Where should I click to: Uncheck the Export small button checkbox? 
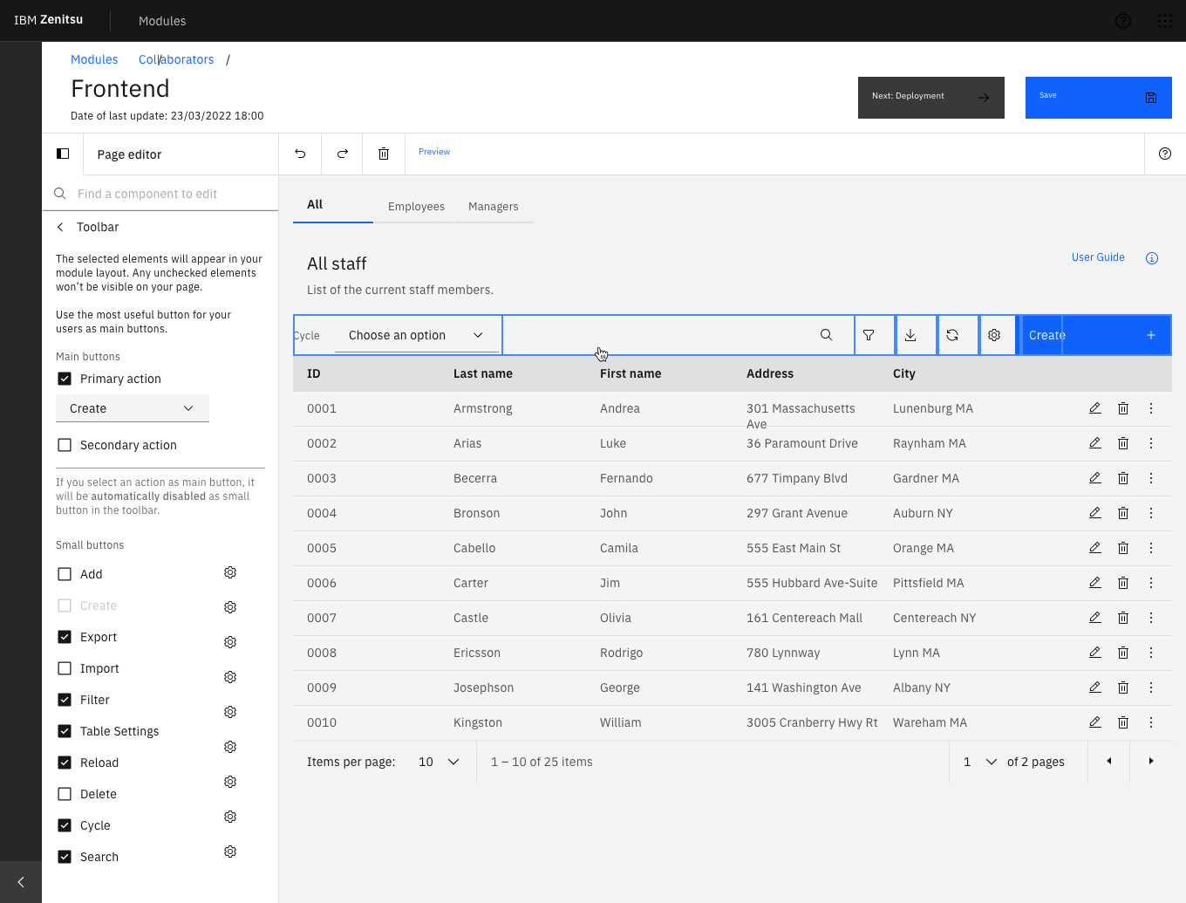pos(65,637)
